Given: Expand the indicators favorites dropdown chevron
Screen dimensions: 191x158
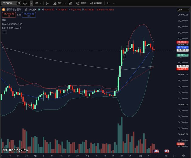Looking at the screenshot, I should pos(65,3).
